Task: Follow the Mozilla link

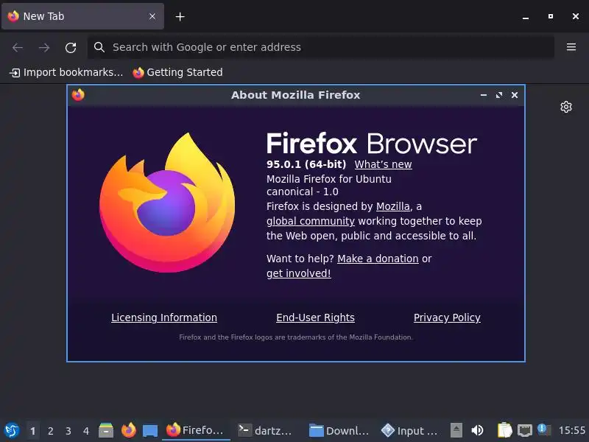Action: tap(393, 206)
